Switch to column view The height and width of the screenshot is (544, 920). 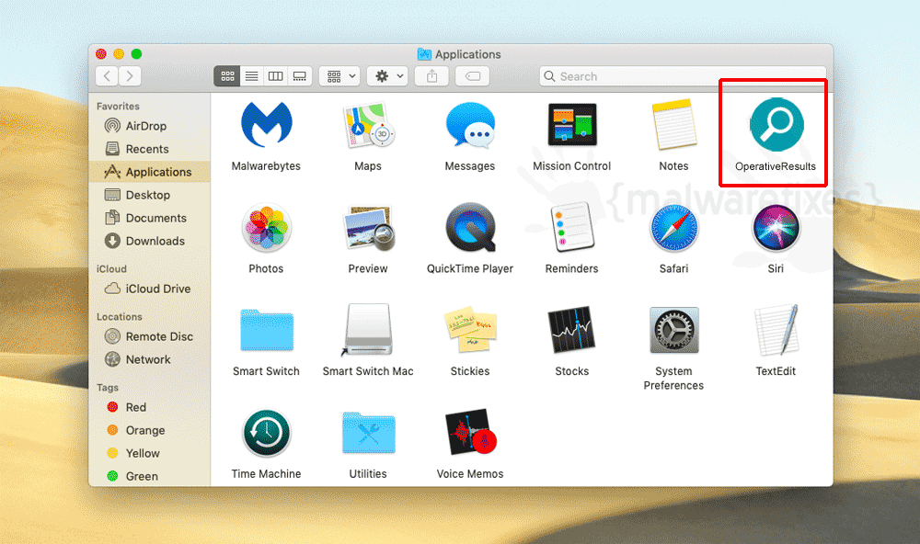pyautogui.click(x=276, y=76)
